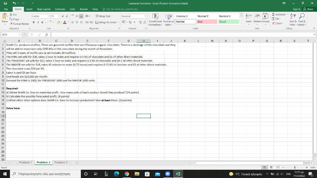The image size is (317, 178).
Task: Collapse the ribbon with chevron
Action: point(314,28)
